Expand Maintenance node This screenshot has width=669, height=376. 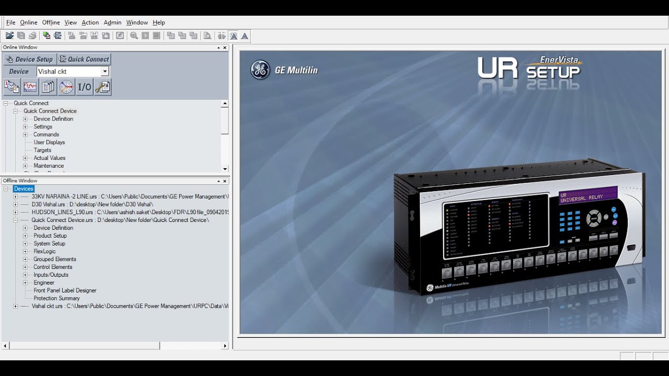point(25,166)
